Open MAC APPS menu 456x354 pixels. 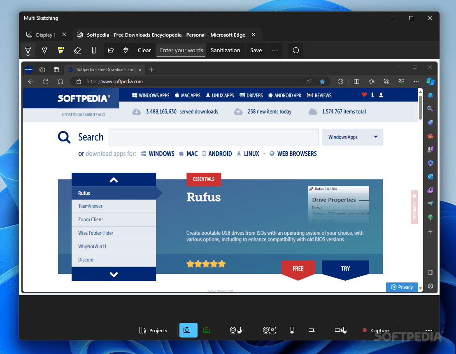click(188, 95)
